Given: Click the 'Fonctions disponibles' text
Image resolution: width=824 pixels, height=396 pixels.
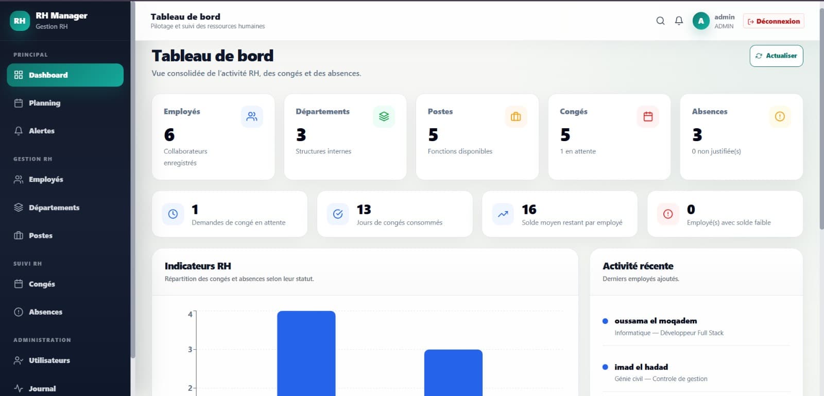Looking at the screenshot, I should [x=460, y=151].
